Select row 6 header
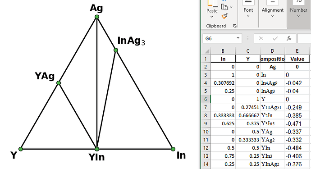311x169 pixels. [206, 99]
